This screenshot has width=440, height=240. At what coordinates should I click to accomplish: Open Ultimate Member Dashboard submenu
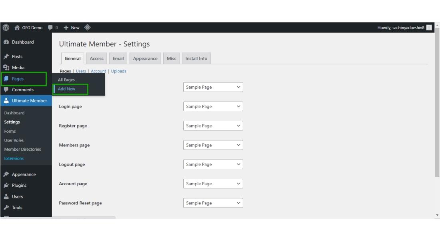point(14,113)
